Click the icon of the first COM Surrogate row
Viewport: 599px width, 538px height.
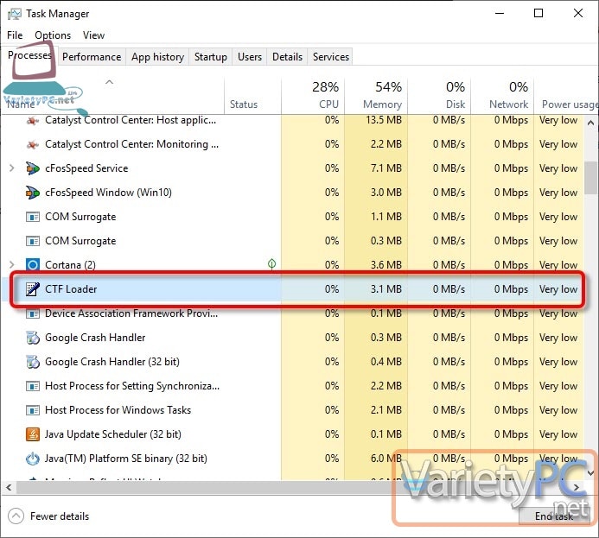pos(33,217)
